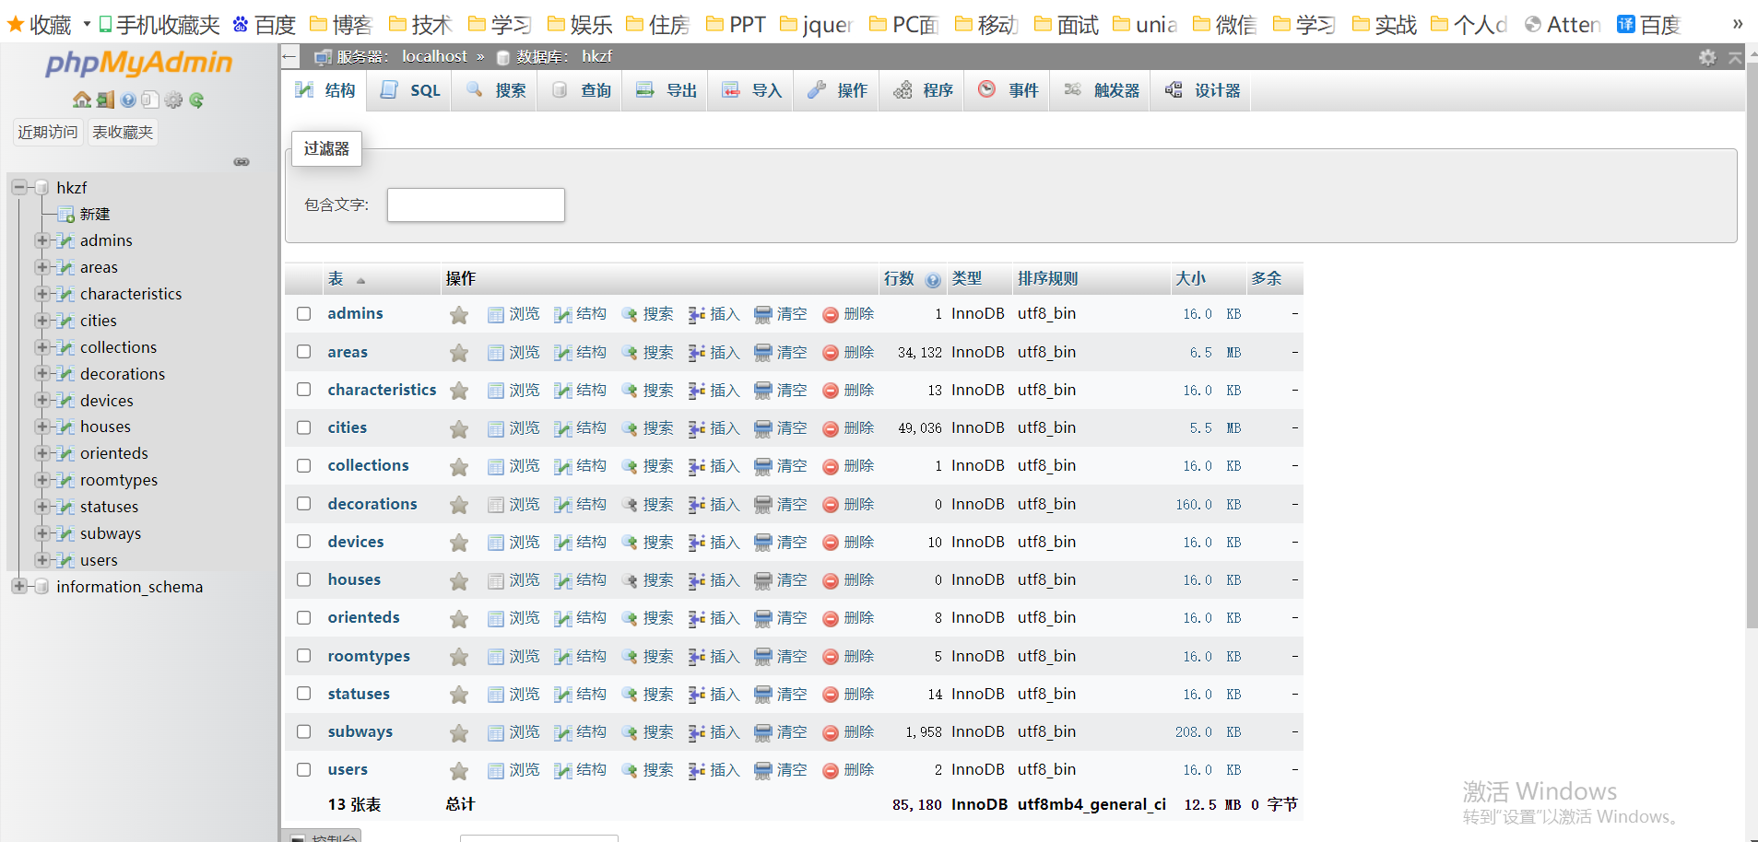1758x842 pixels.
Task: Expand the bookmarks overflow chevron
Action: [x=1738, y=25]
